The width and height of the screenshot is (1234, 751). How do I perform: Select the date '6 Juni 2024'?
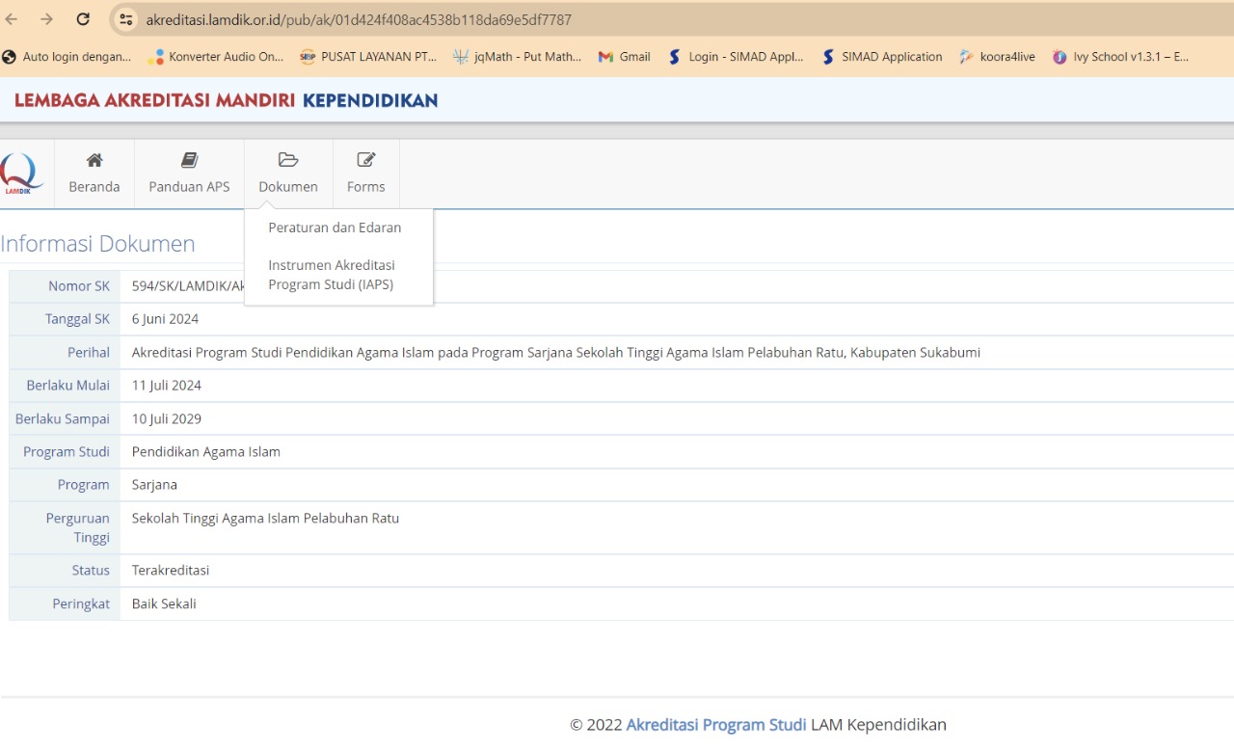(166, 319)
